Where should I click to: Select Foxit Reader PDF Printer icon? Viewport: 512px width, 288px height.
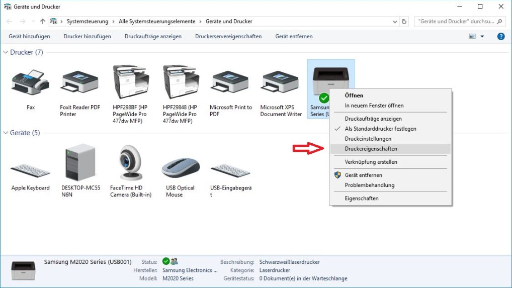pyautogui.click(x=80, y=83)
